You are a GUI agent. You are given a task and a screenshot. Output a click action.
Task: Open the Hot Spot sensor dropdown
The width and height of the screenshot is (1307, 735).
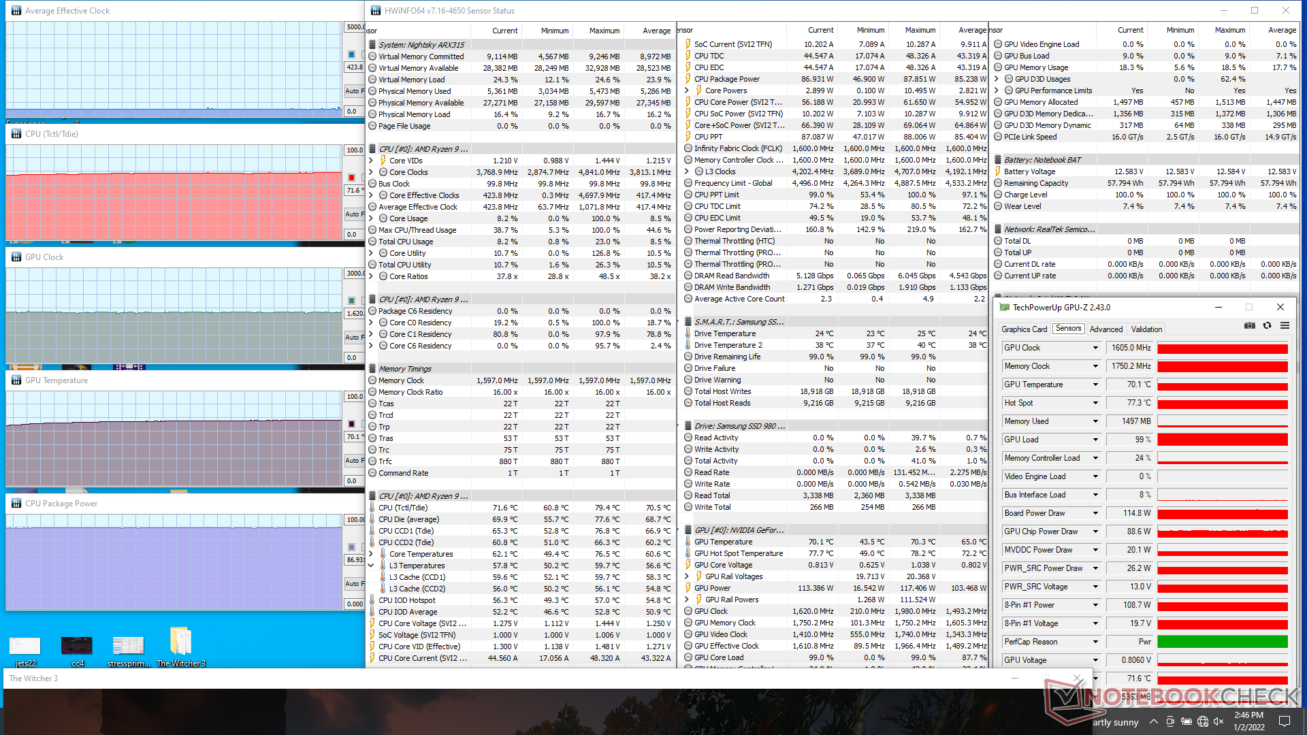pyautogui.click(x=1095, y=403)
